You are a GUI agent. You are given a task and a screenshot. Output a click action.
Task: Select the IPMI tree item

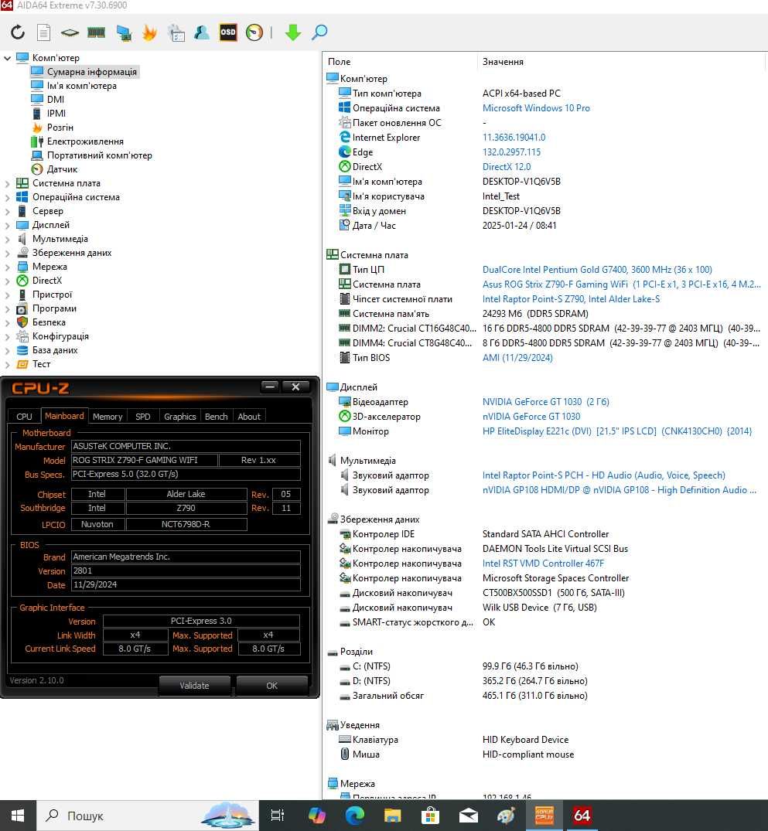pyautogui.click(x=56, y=114)
